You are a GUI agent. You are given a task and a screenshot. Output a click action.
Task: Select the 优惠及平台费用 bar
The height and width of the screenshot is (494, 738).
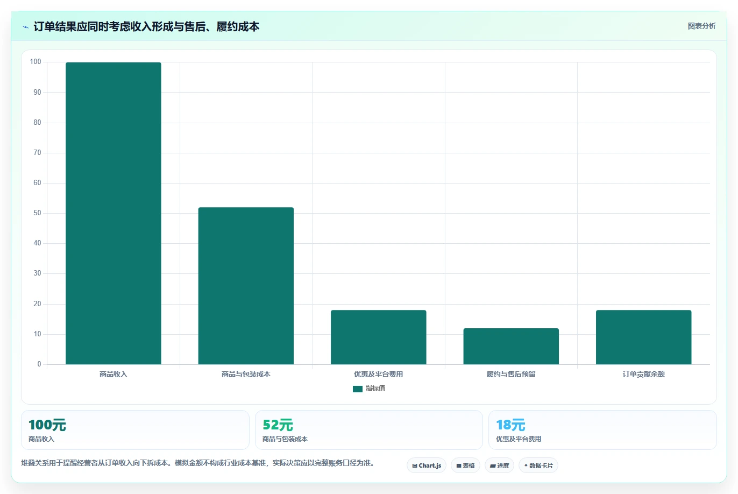pyautogui.click(x=379, y=337)
